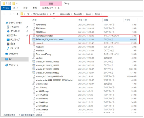Open the Compressed Folder Tools tab
The image size is (144, 118).
(51, 8)
